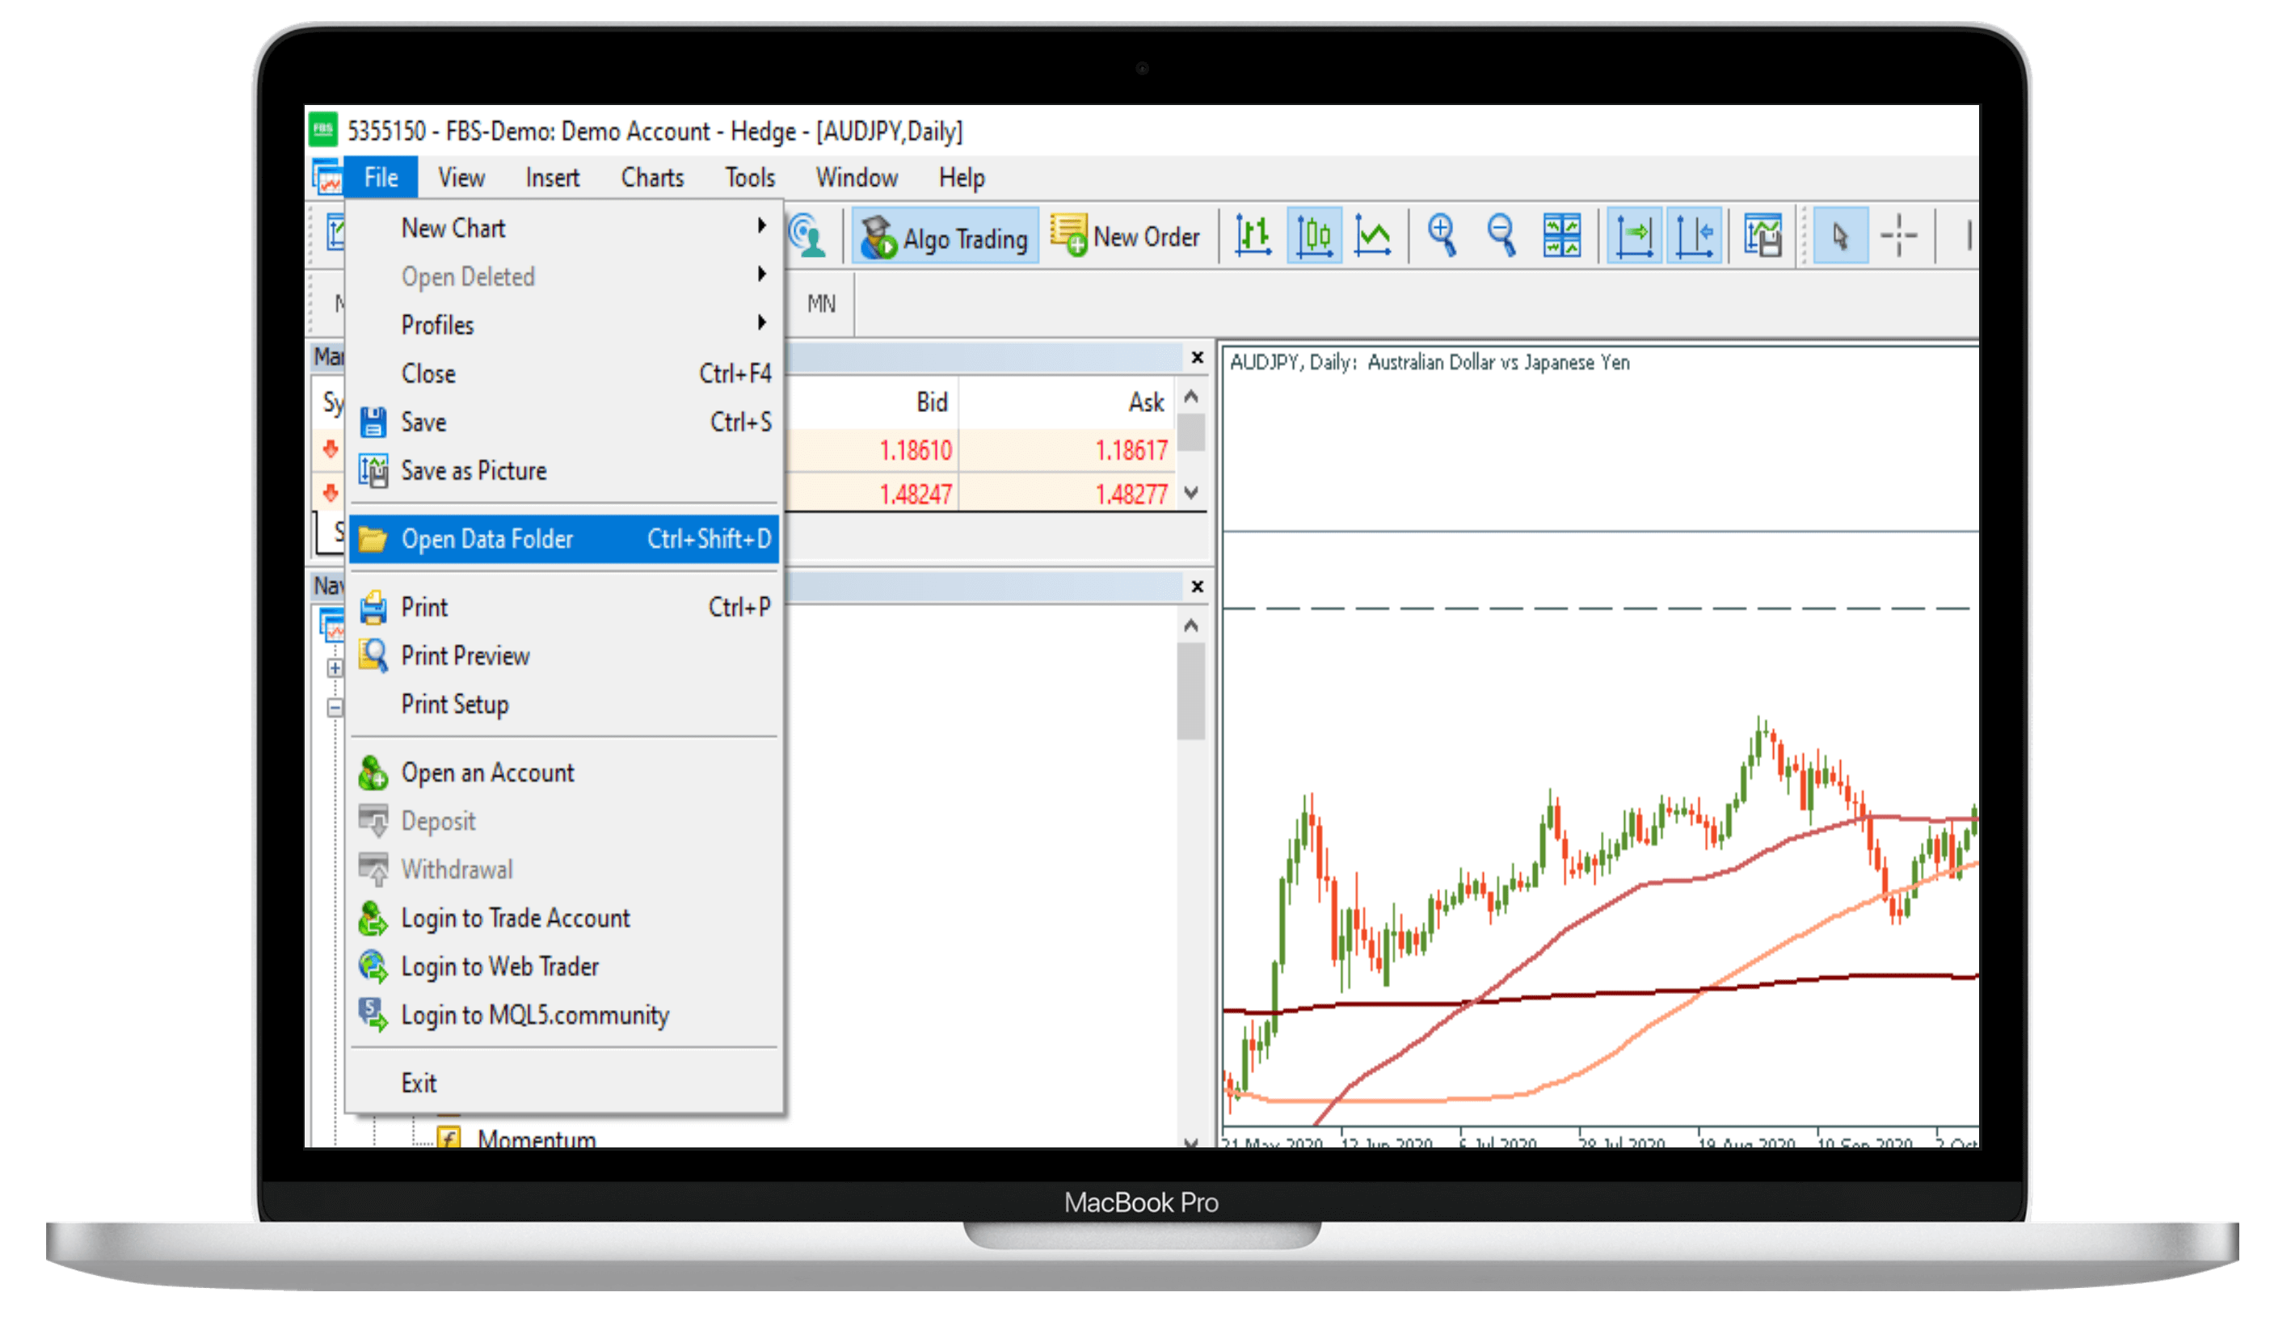Expand the plus node in Navigator tree
The height and width of the screenshot is (1326, 2291).
pyautogui.click(x=335, y=669)
